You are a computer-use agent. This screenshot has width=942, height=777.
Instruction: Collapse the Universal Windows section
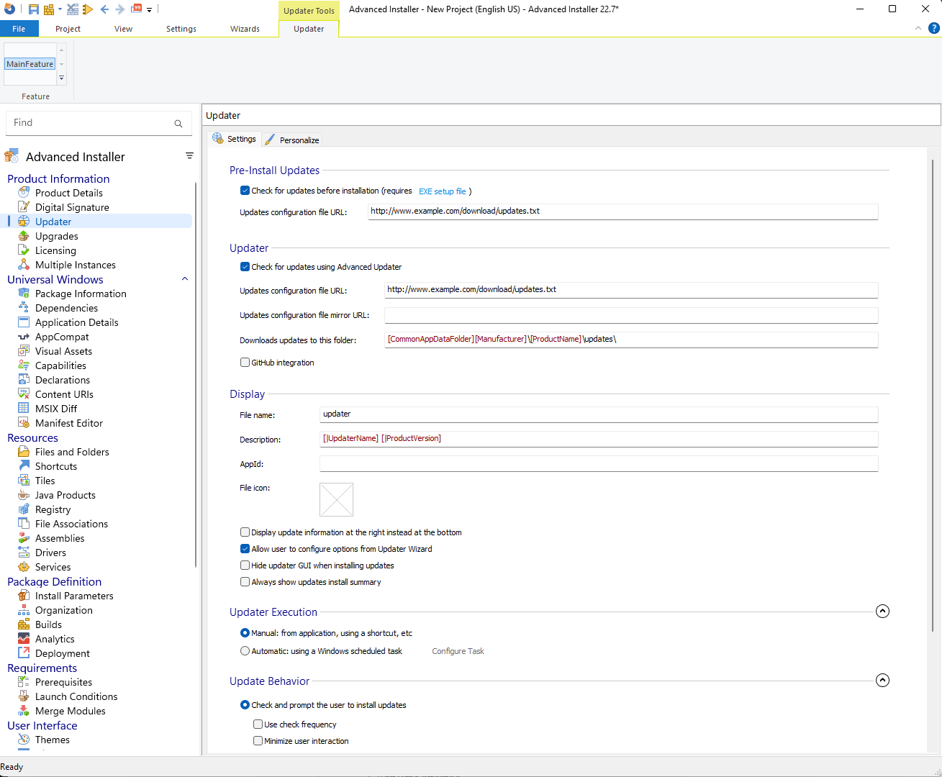pyautogui.click(x=185, y=279)
